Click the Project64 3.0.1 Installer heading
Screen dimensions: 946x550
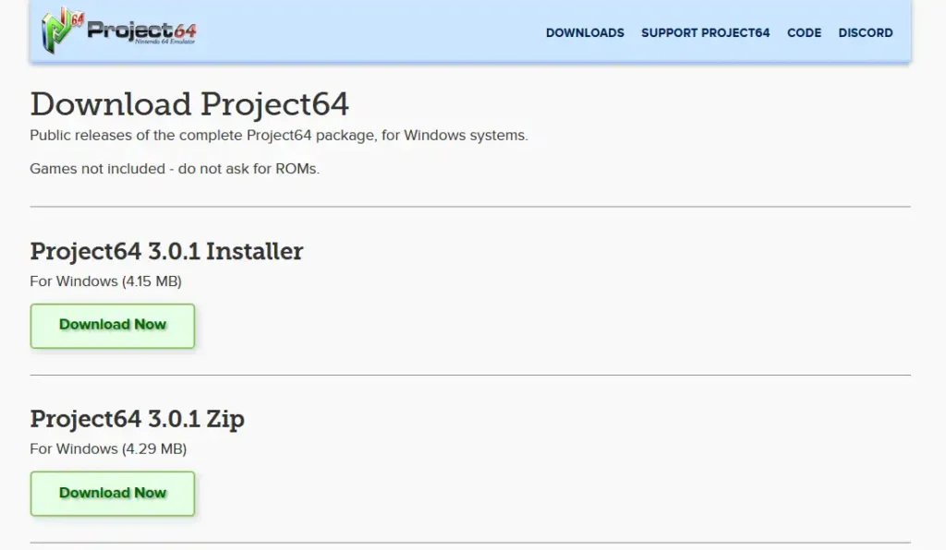[167, 251]
